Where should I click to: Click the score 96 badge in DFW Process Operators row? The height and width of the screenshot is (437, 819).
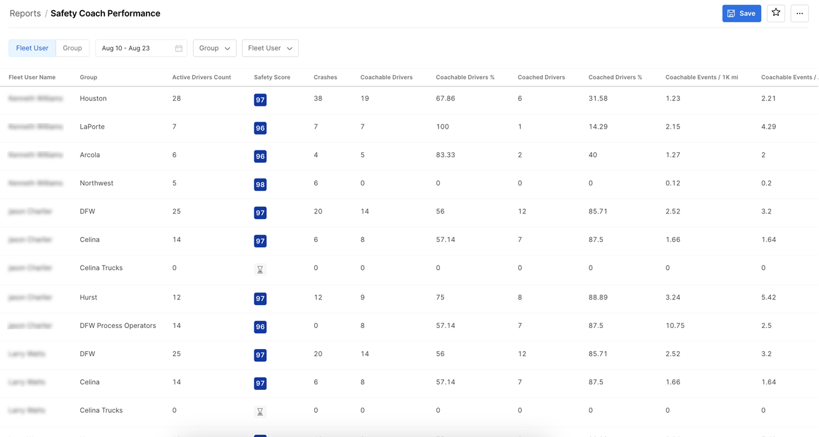tap(260, 327)
